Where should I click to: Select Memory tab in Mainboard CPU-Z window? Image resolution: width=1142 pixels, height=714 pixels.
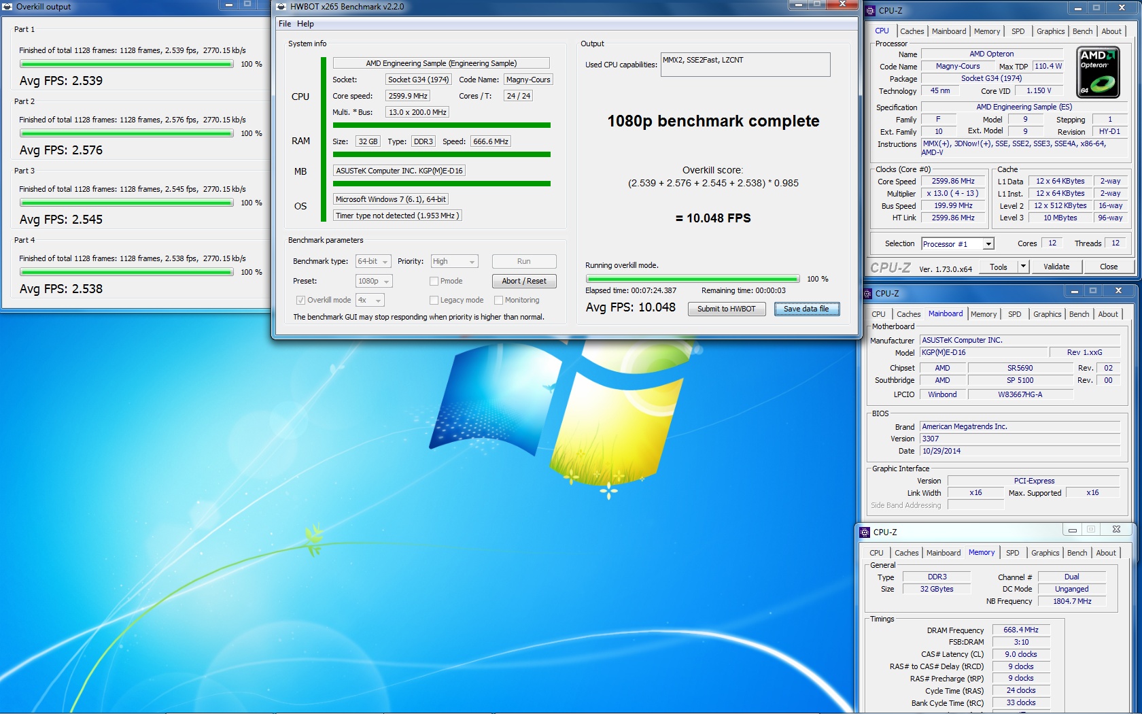984,314
